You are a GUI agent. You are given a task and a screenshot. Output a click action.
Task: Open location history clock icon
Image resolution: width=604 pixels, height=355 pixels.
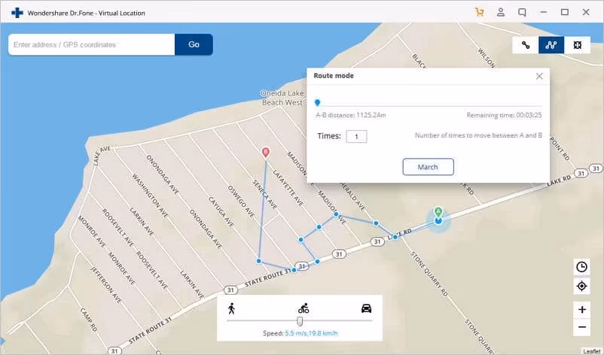pos(581,267)
